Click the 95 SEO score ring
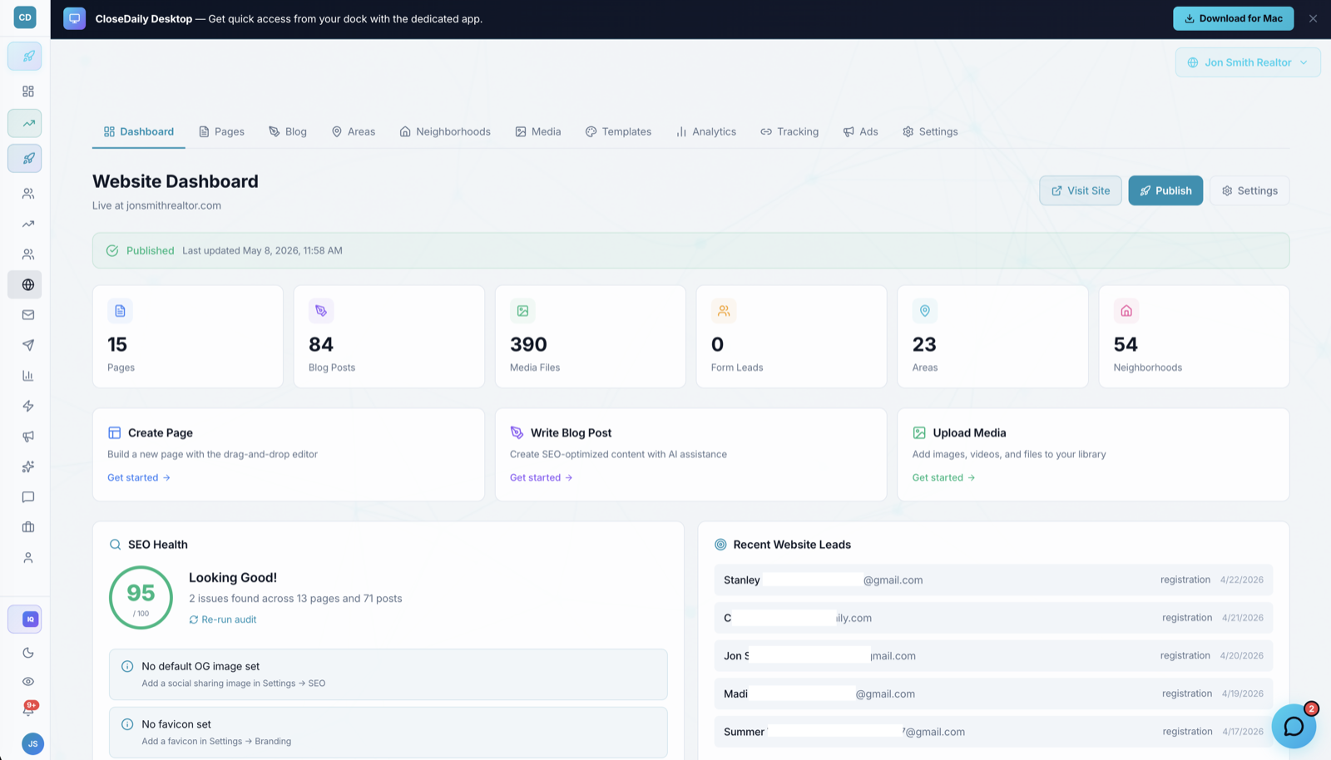This screenshot has width=1331, height=760. point(141,597)
